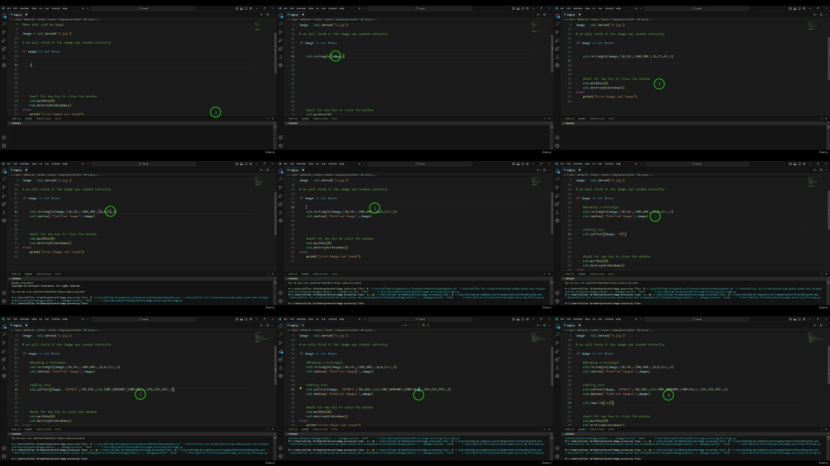The width and height of the screenshot is (830, 466).
Task: Open More Actions ellipsis in the cv2.imwrite frame
Action: tap(826, 325)
